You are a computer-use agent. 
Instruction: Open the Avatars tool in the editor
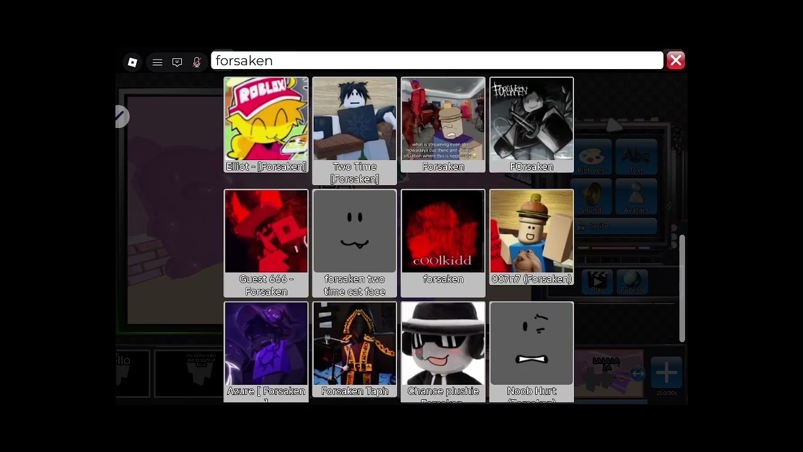click(635, 197)
